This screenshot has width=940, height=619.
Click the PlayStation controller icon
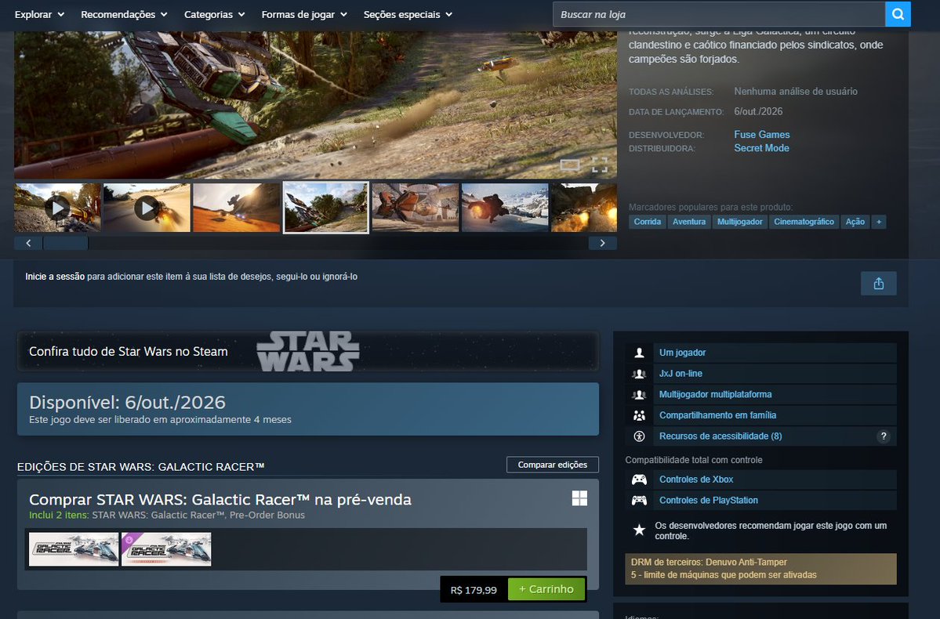(639, 501)
